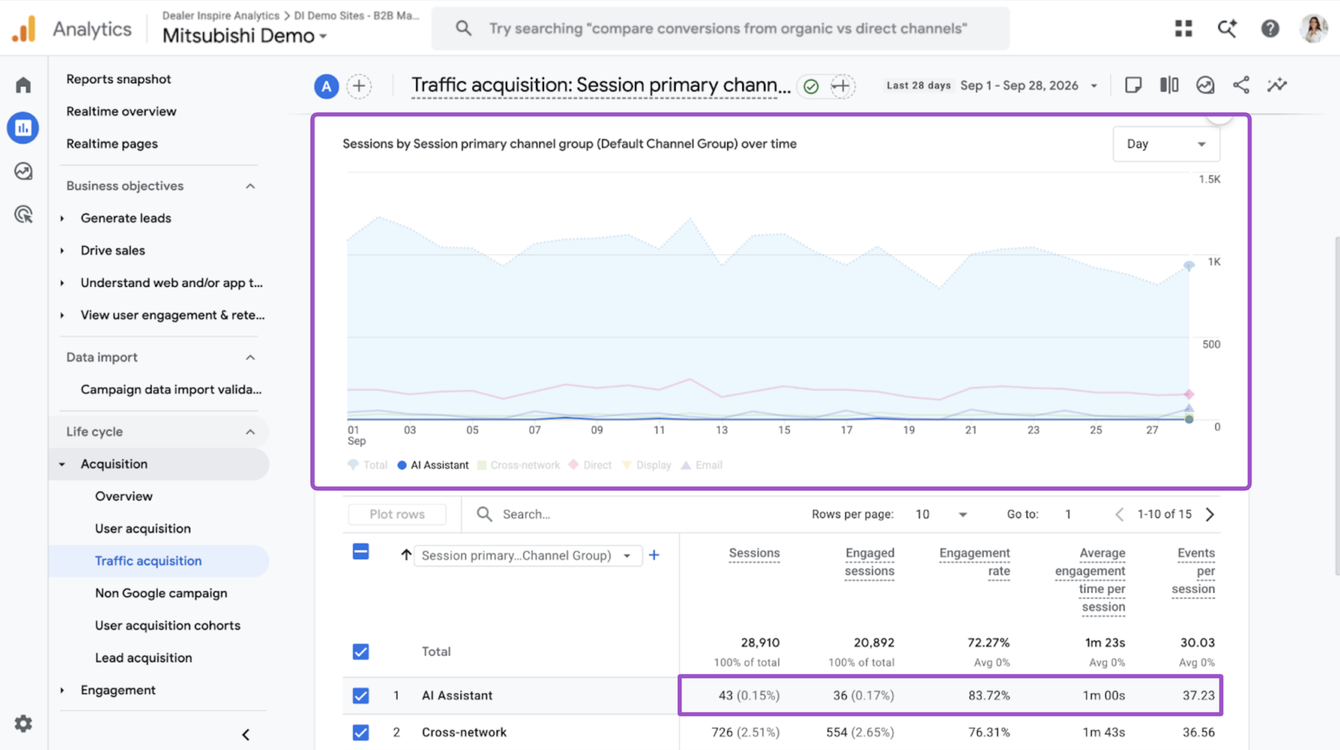Open the Rows per page dropdown
The image size is (1340, 750).
[941, 515]
